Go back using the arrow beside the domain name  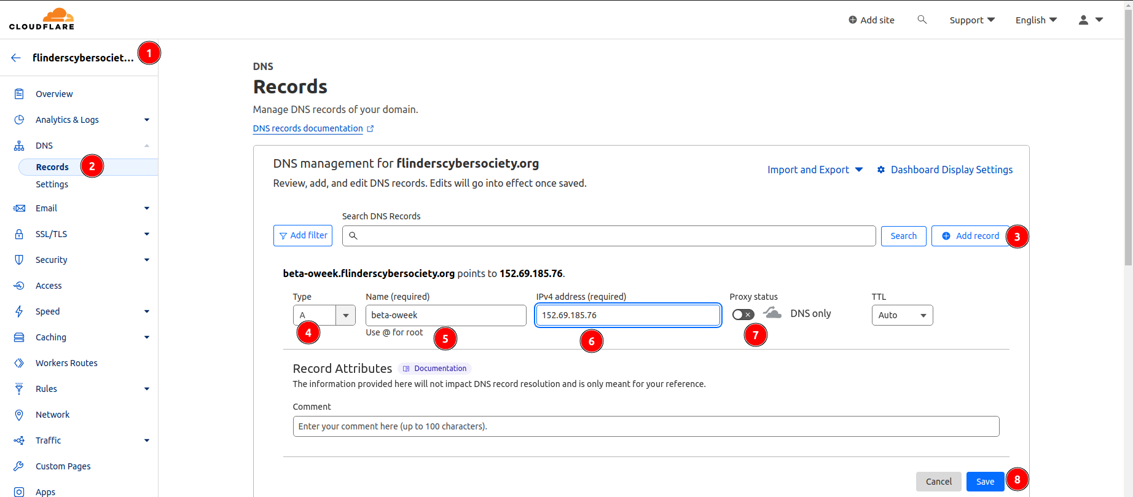click(x=16, y=58)
